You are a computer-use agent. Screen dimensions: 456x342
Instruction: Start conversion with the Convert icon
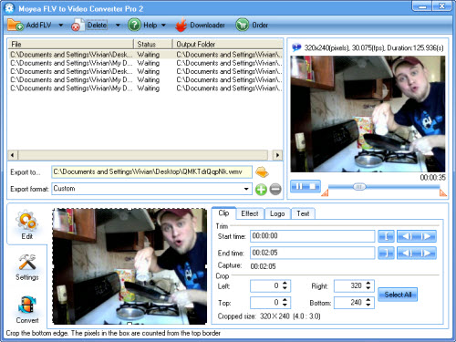click(27, 309)
